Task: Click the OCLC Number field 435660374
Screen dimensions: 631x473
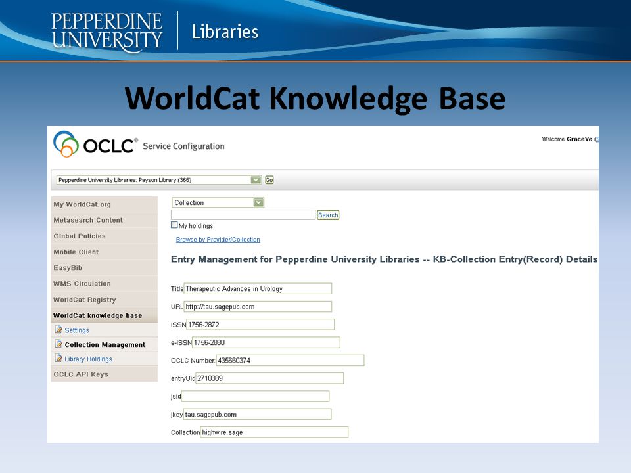Action: pos(290,360)
